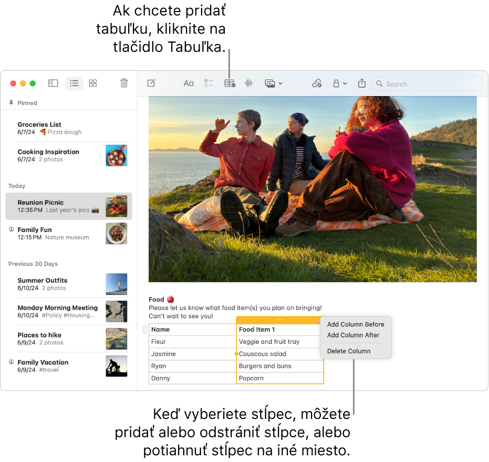The width and height of the screenshot is (489, 462).
Task: Delete the selected note with trash icon
Action: (x=124, y=83)
